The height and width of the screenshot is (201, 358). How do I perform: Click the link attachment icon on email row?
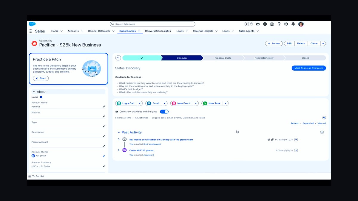pos(272,139)
